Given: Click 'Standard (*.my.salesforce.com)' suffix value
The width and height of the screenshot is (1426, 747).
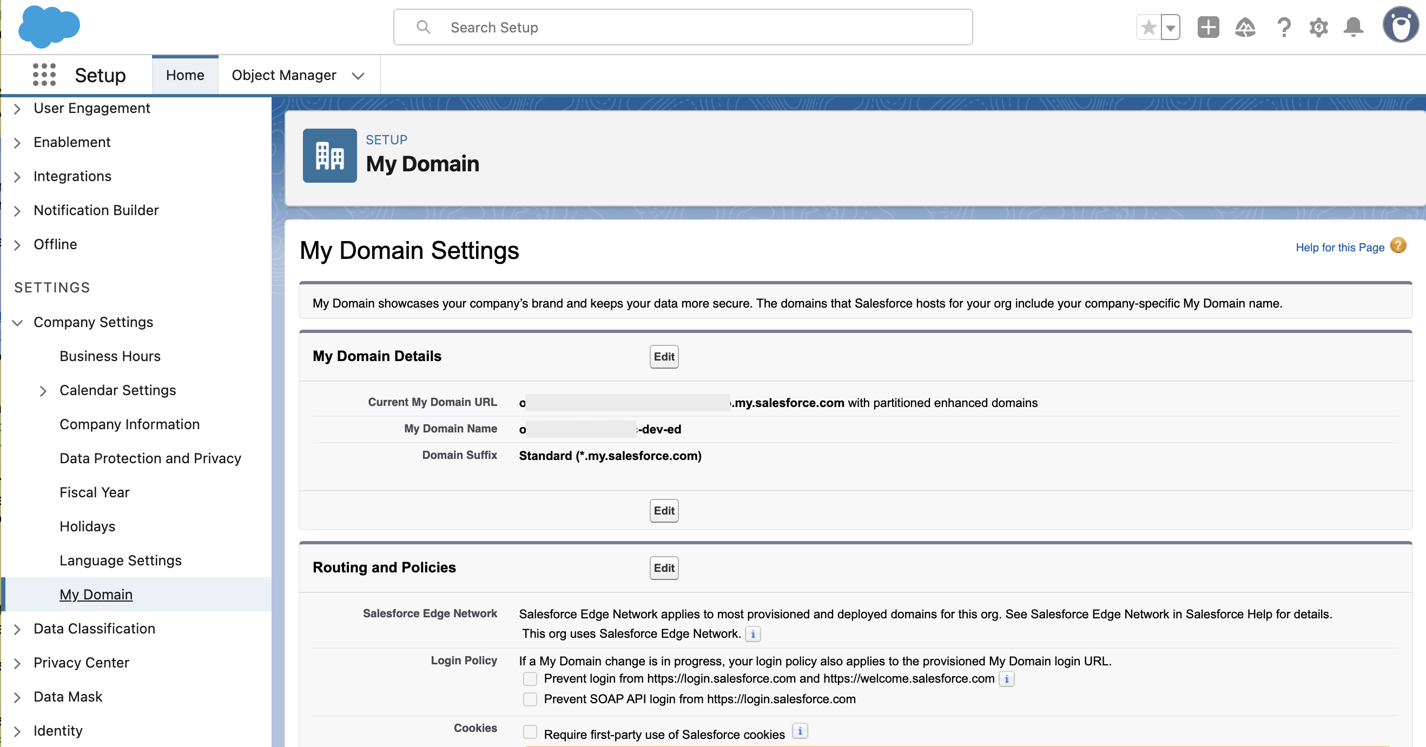Looking at the screenshot, I should pyautogui.click(x=610, y=456).
